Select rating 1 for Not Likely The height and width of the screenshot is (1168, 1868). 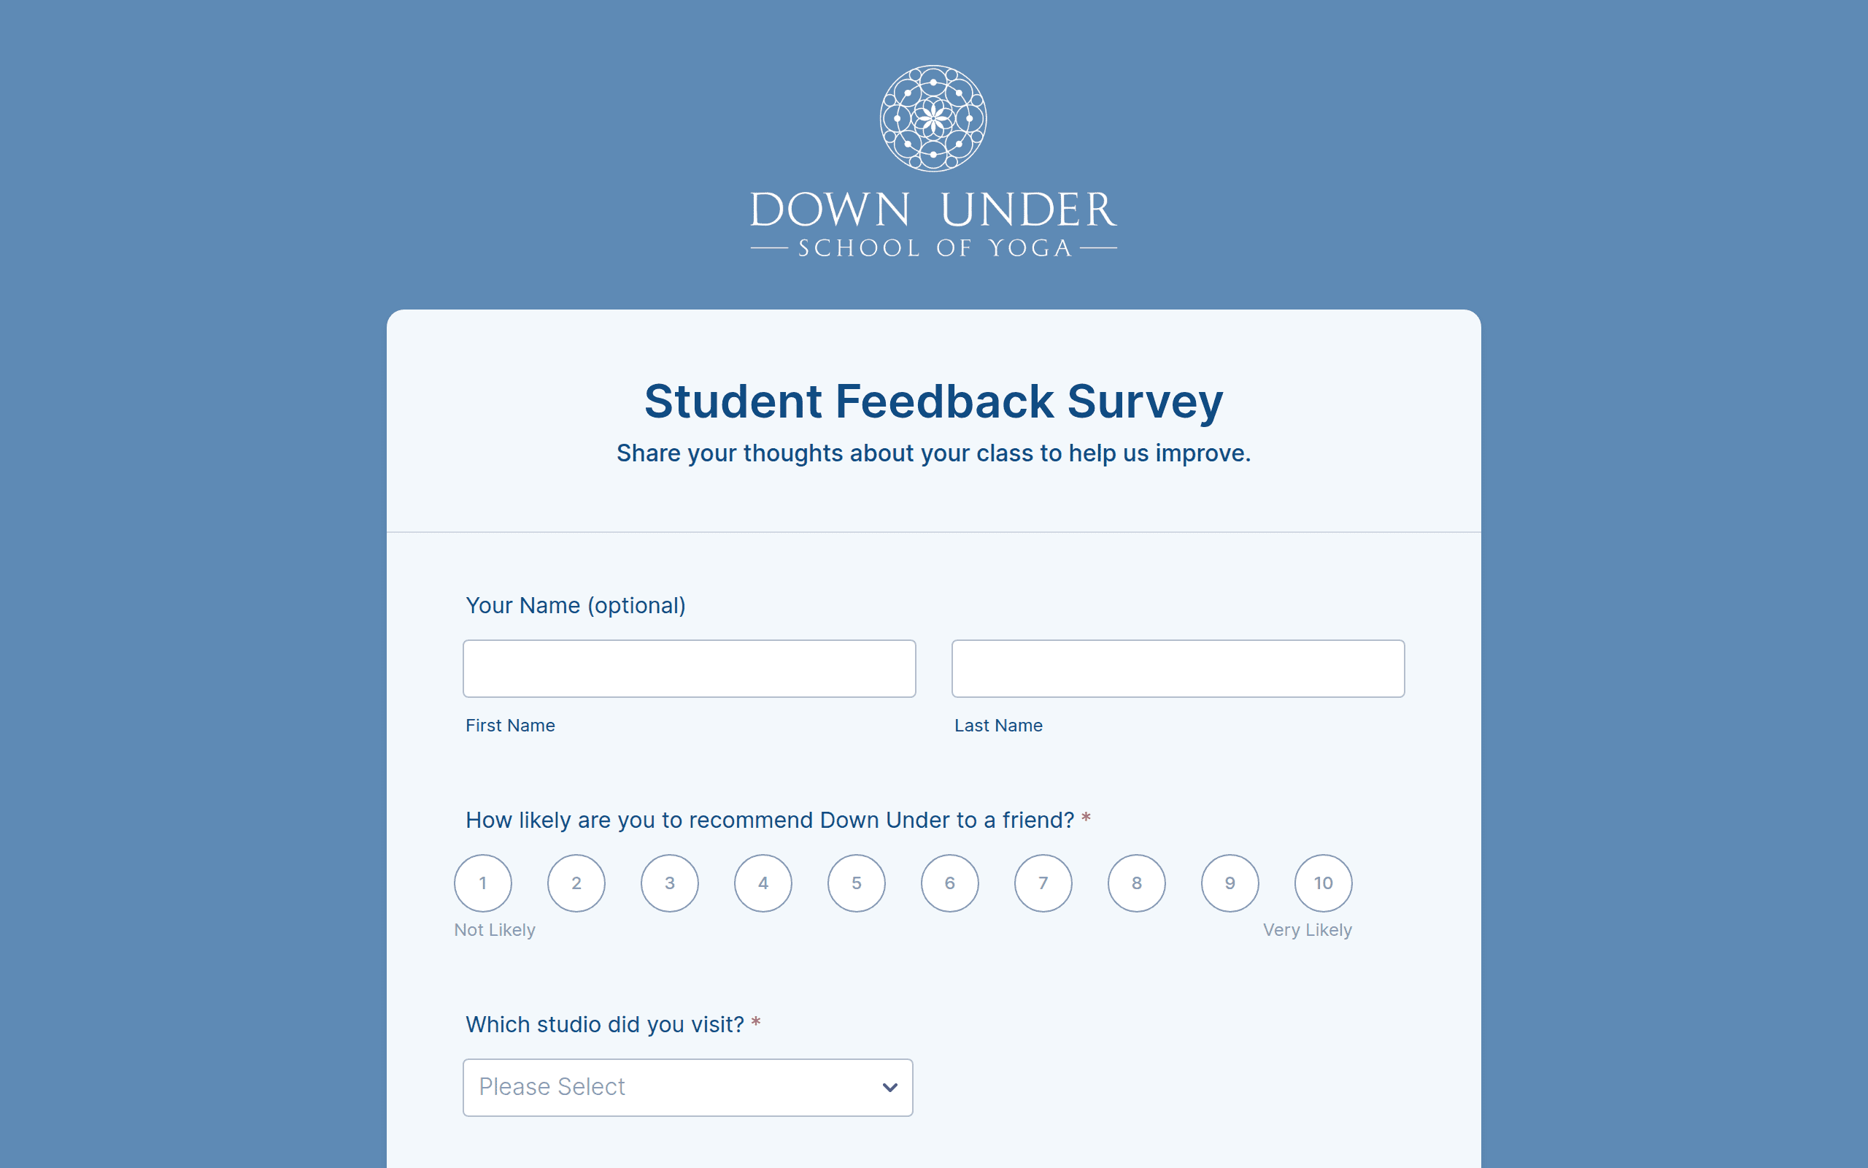click(483, 883)
